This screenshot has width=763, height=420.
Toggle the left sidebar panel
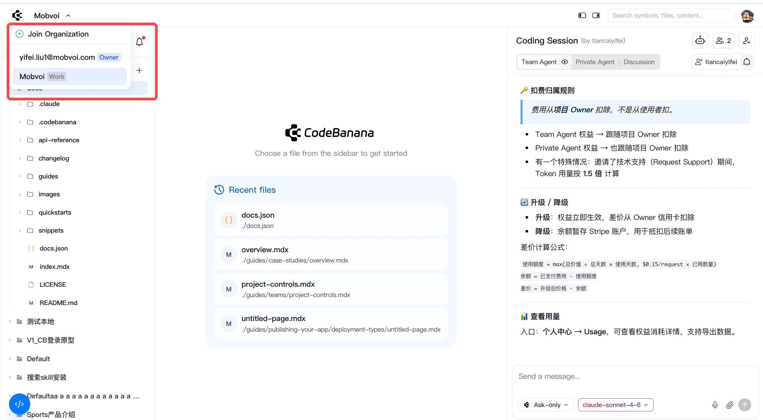coord(582,15)
